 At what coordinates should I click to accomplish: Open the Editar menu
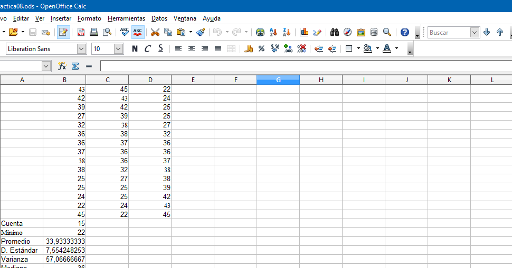(x=21, y=18)
